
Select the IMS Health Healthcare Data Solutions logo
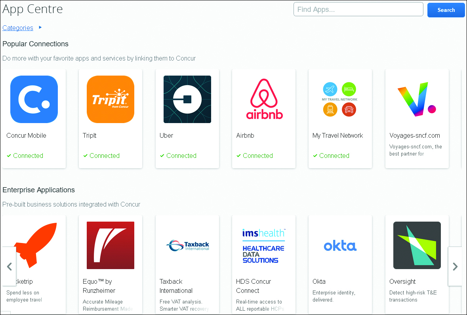(263, 246)
